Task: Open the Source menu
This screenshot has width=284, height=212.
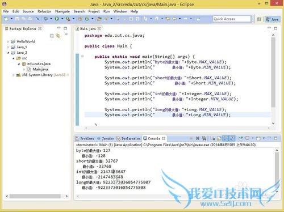Action: click(x=28, y=11)
